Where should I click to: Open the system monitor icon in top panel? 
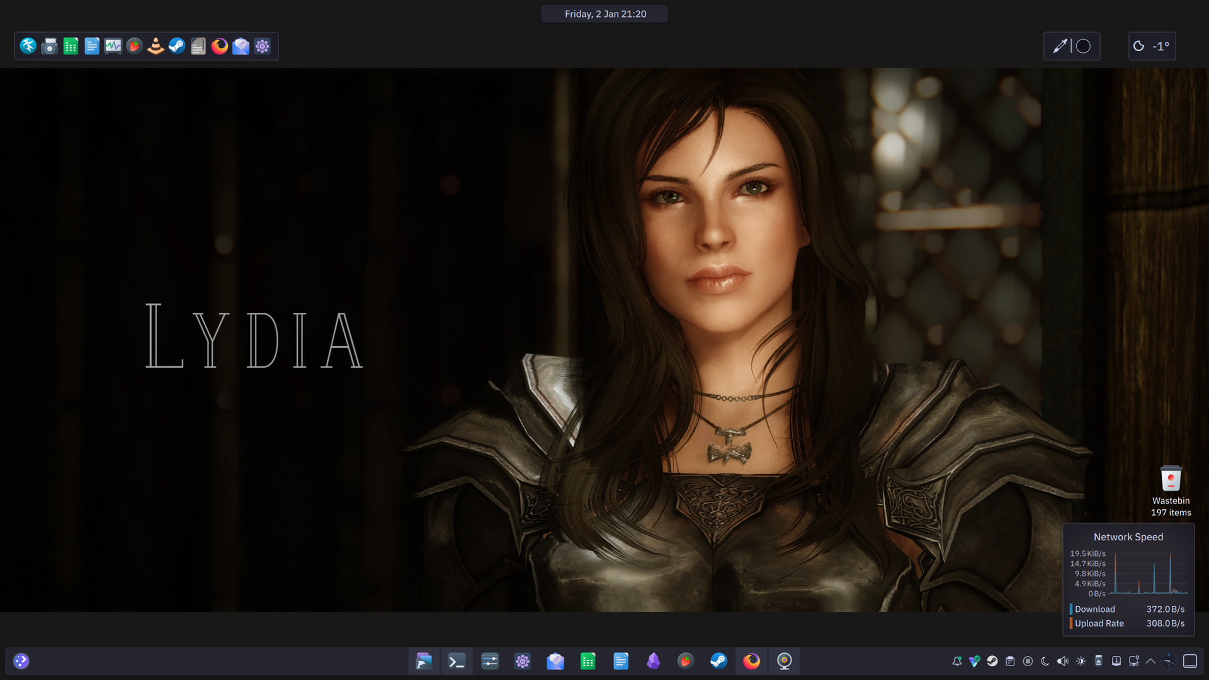113,46
